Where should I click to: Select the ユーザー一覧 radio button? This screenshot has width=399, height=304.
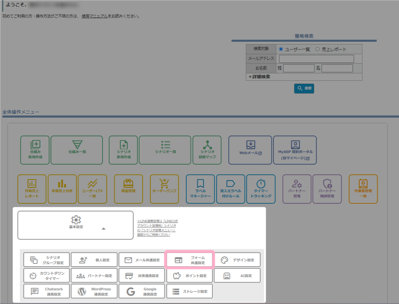click(x=281, y=49)
